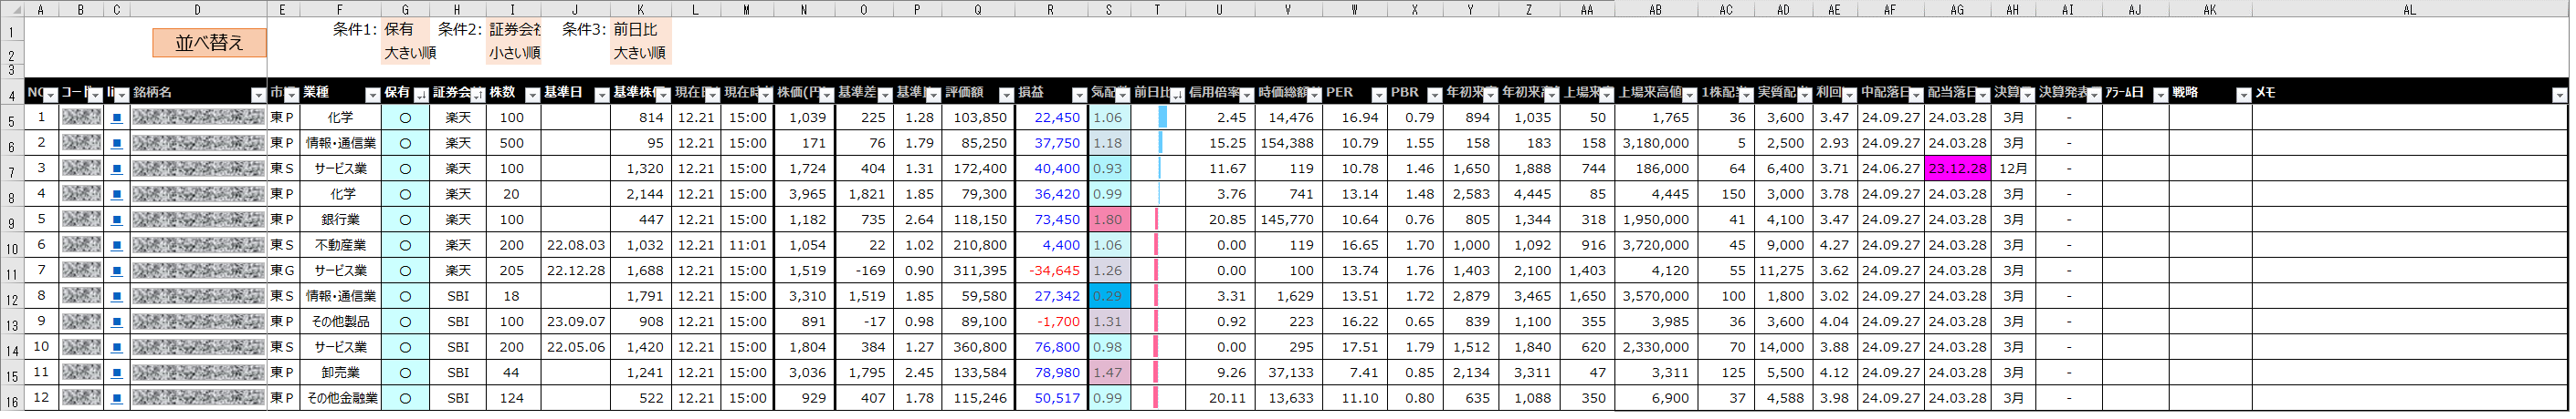Select the 損益 value 78,980
Image resolution: width=2576 pixels, height=419 pixels.
(1050, 373)
